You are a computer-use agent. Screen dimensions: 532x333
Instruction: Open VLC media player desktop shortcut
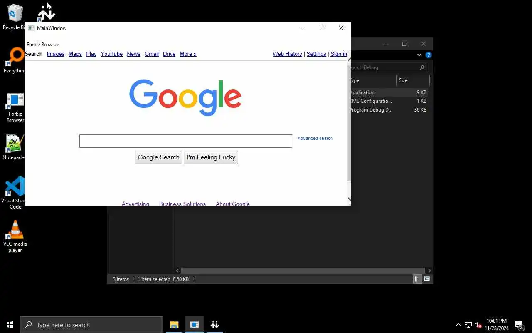coord(15,236)
